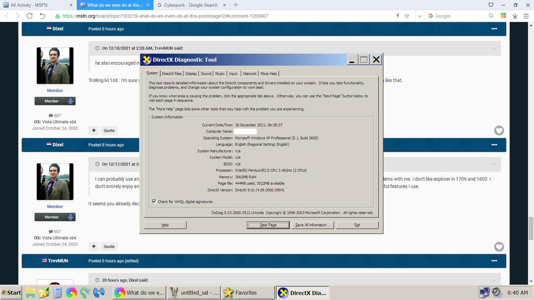Switch to the Input tab

233,74
